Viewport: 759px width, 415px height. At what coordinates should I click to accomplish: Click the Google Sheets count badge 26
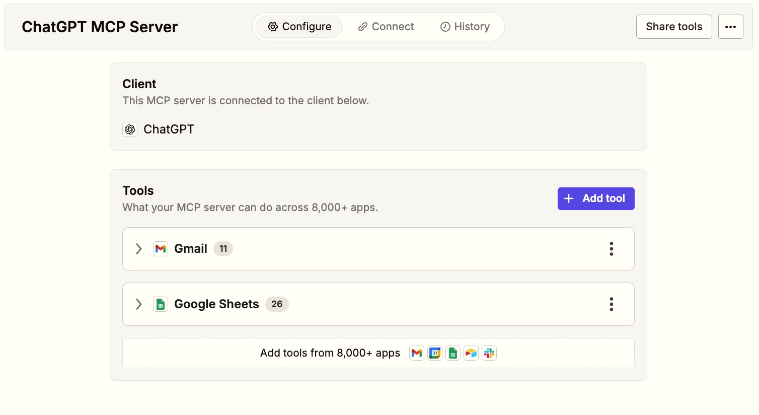coord(277,304)
